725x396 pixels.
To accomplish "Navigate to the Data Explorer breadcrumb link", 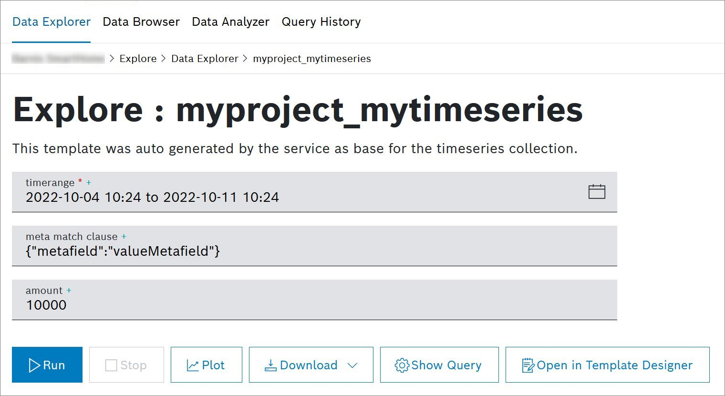I will [x=205, y=59].
